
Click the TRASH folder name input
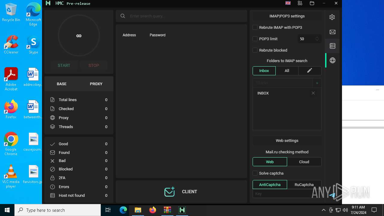283,83
